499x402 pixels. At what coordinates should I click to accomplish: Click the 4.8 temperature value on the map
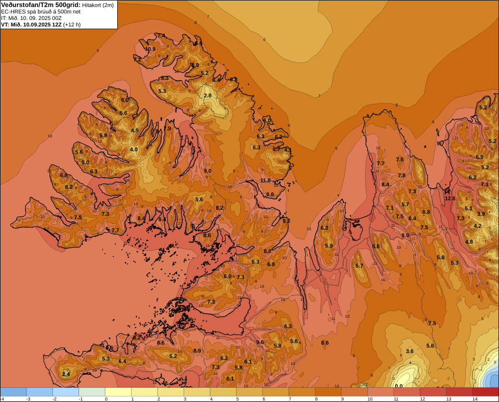point(469,242)
